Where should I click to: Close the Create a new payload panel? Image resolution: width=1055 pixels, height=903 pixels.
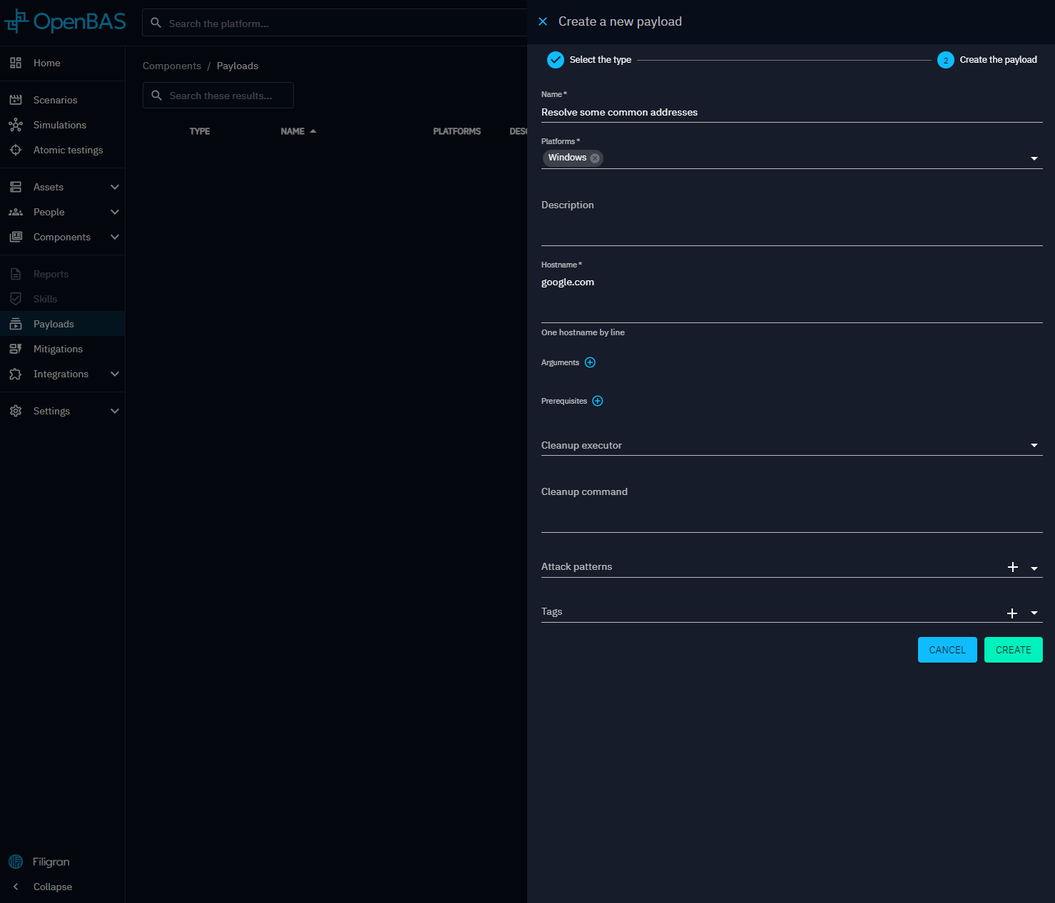[x=543, y=21]
